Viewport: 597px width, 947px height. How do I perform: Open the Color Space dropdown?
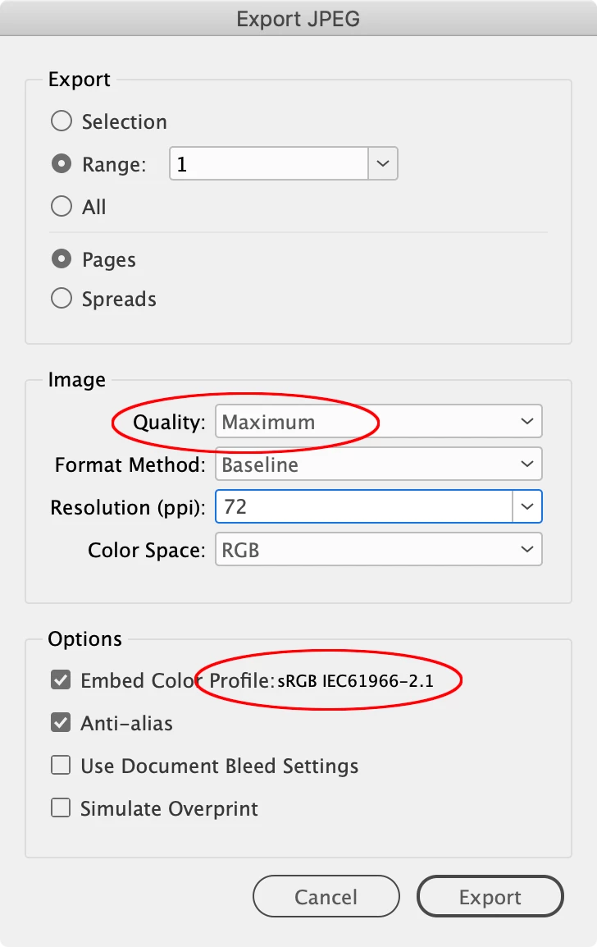(x=379, y=549)
